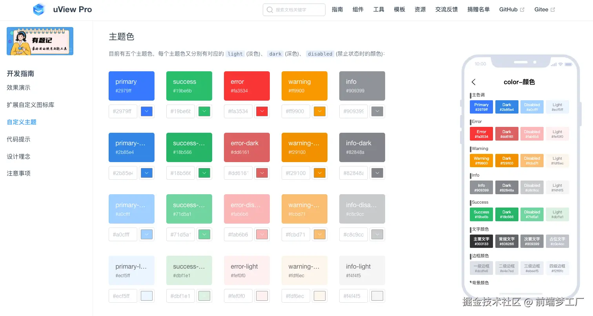Click Warning #ff9900 tile in phone preview
This screenshot has width=593, height=316.
(x=481, y=161)
